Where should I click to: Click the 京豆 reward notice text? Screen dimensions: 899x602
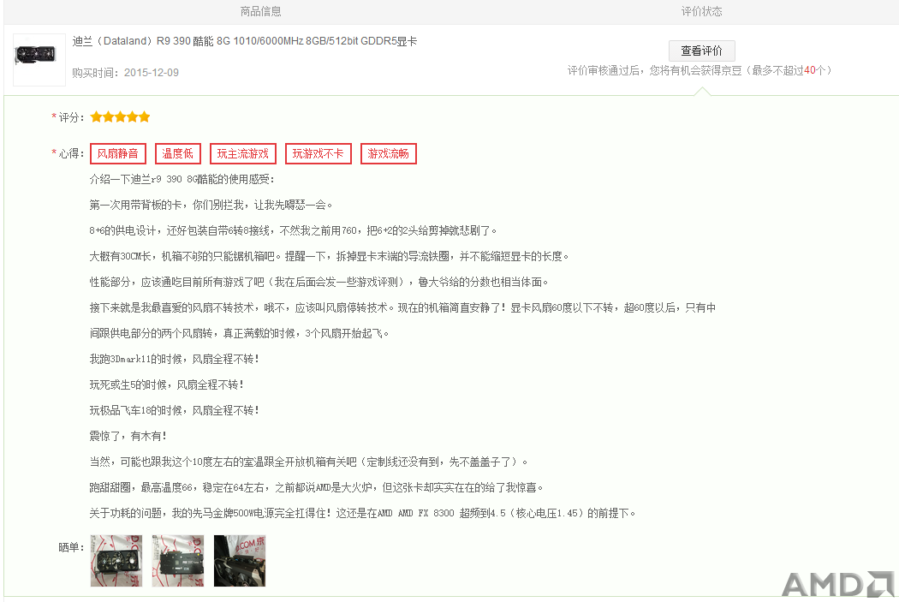[x=700, y=70]
